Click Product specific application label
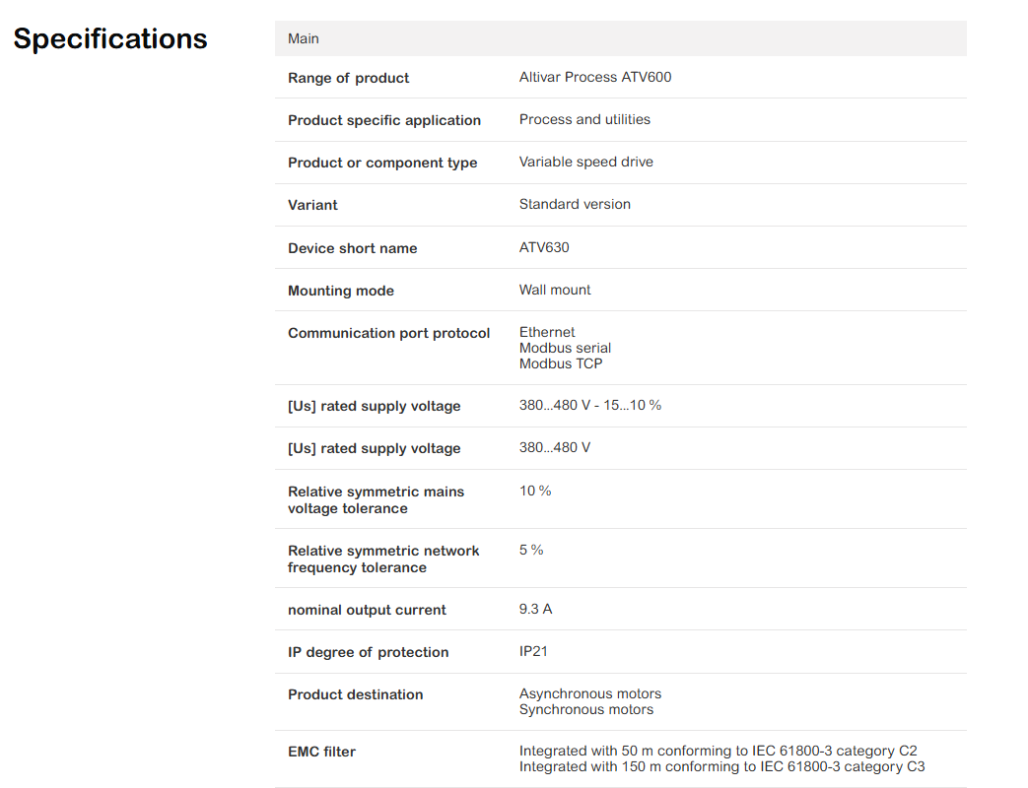This screenshot has width=1028, height=788. click(384, 120)
